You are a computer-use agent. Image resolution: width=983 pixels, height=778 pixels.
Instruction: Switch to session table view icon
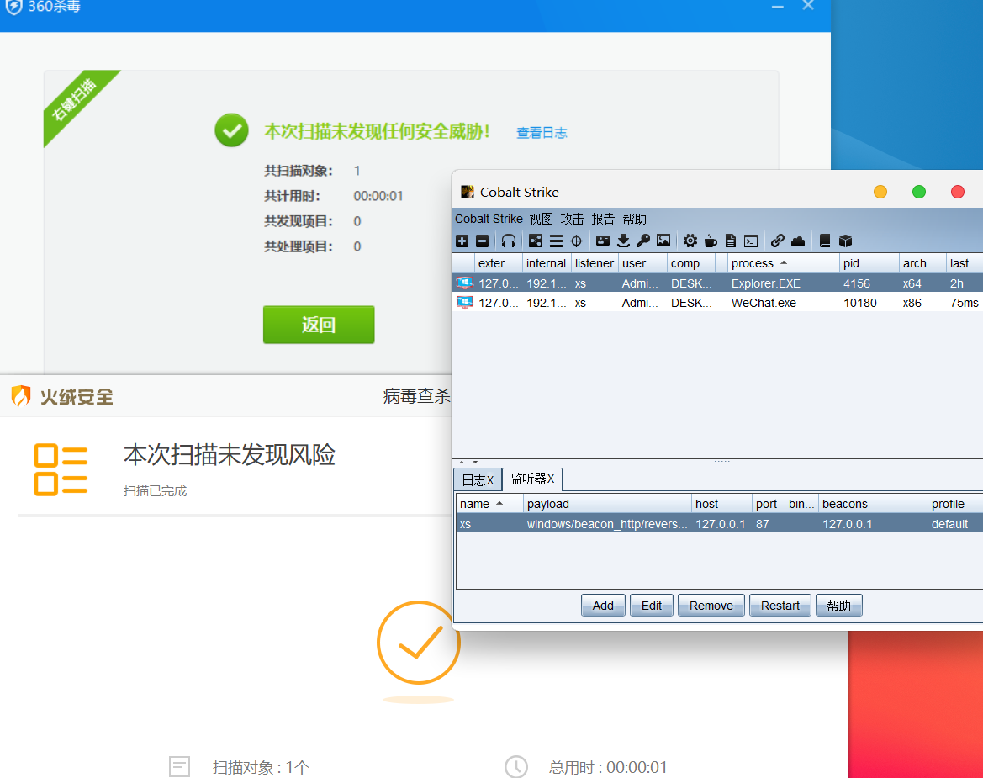[x=556, y=241]
